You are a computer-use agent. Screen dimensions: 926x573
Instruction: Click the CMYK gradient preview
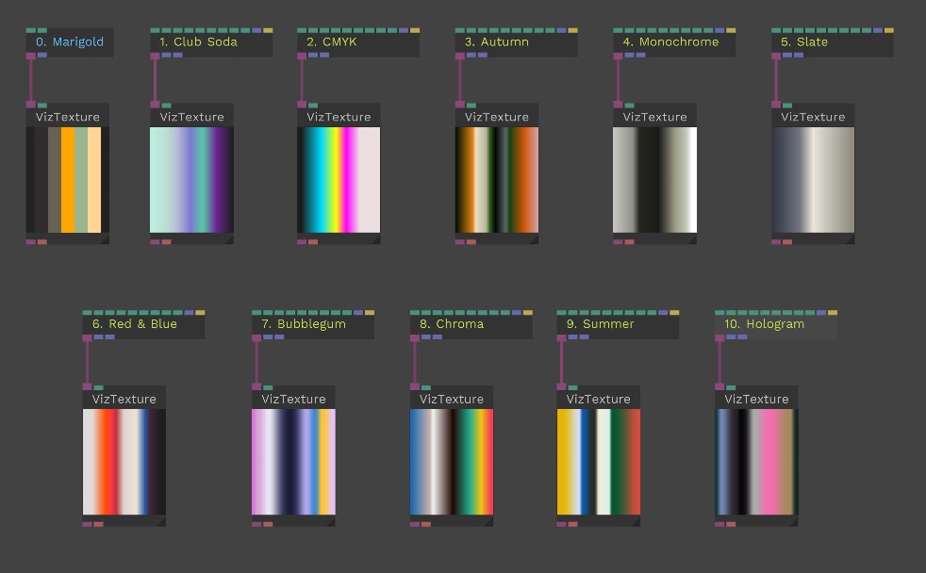pos(339,179)
